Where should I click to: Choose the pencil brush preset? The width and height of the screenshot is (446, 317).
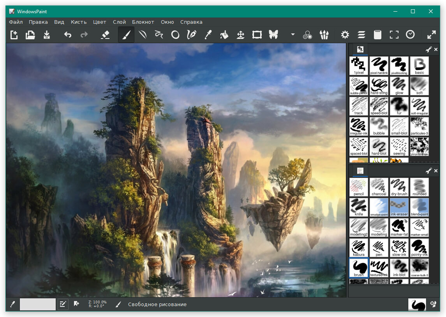pyautogui.click(x=359, y=187)
